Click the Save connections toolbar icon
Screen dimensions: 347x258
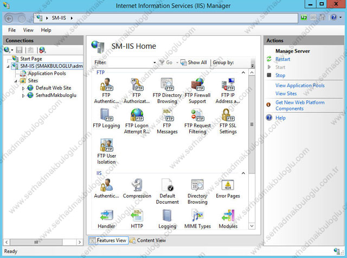coord(20,50)
